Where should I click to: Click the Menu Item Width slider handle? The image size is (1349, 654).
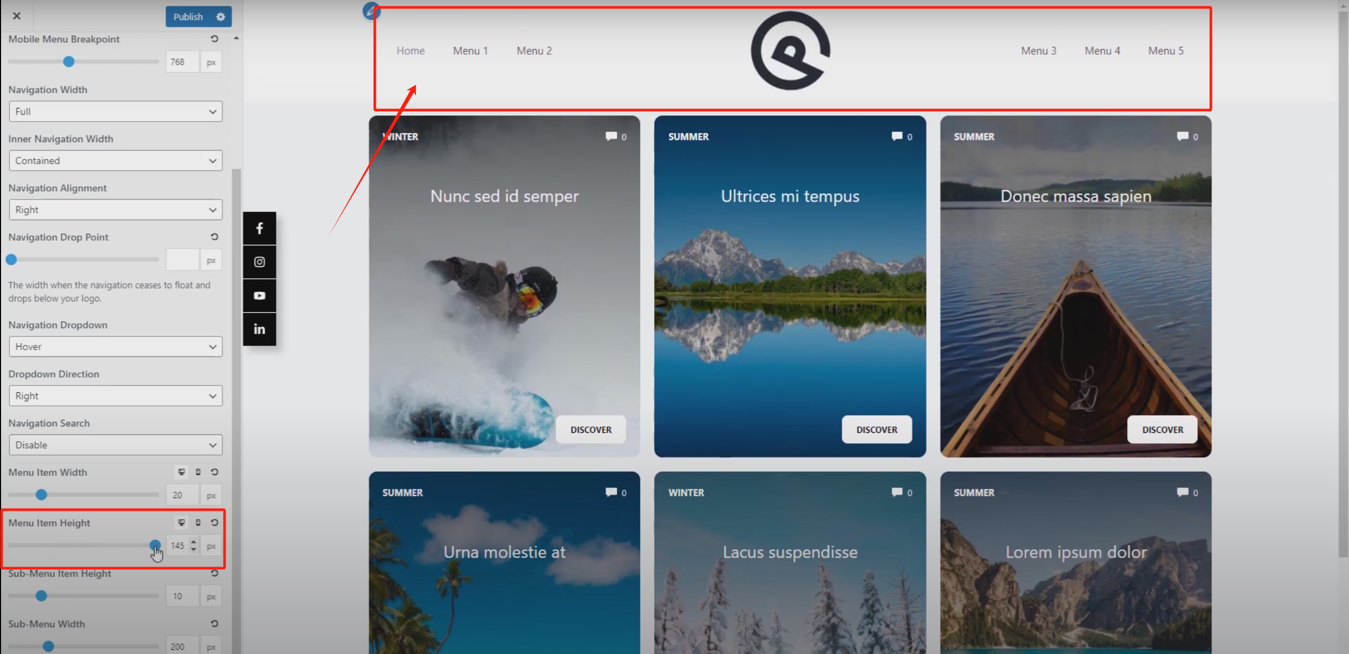[41, 495]
